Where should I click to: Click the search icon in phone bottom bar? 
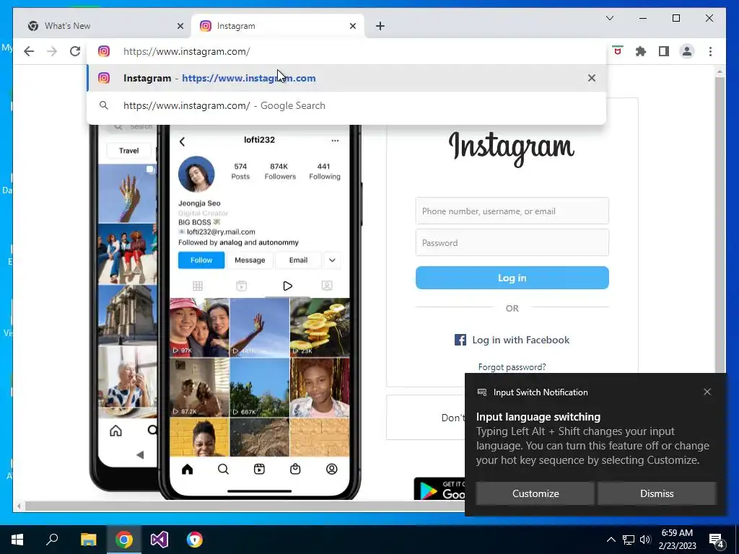click(x=224, y=469)
